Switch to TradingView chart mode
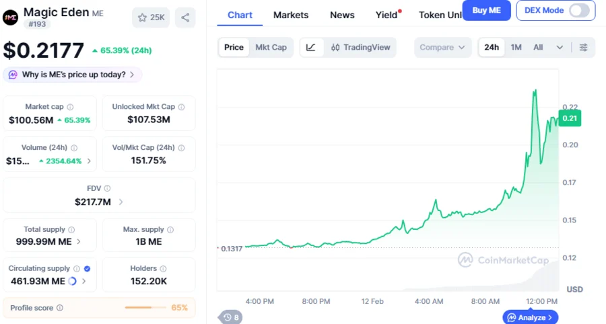The width and height of the screenshot is (606, 324). [x=360, y=47]
